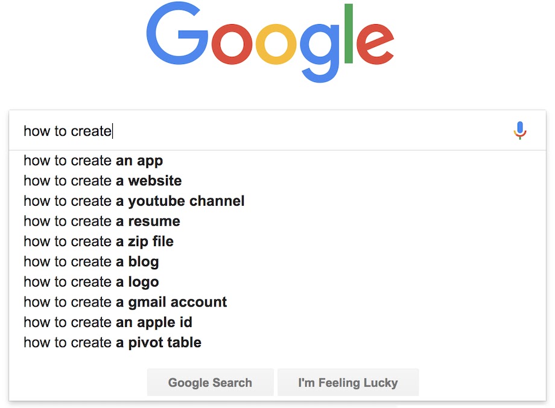Click inside the search text field
Image resolution: width=555 pixels, height=408 pixels.
[x=265, y=131]
